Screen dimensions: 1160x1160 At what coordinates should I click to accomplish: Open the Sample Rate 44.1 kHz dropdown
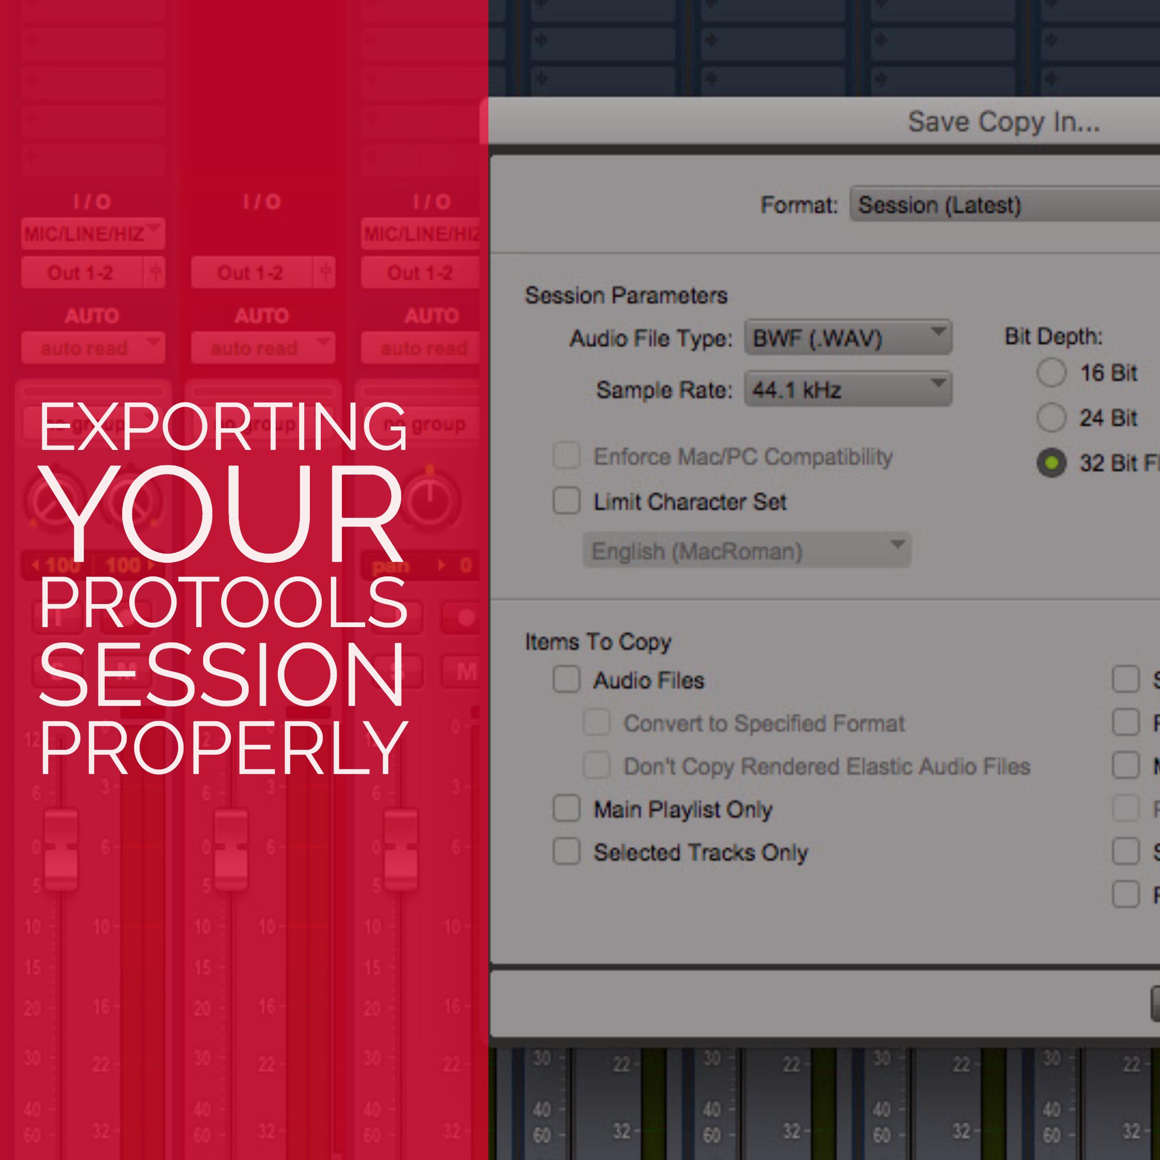pos(848,390)
